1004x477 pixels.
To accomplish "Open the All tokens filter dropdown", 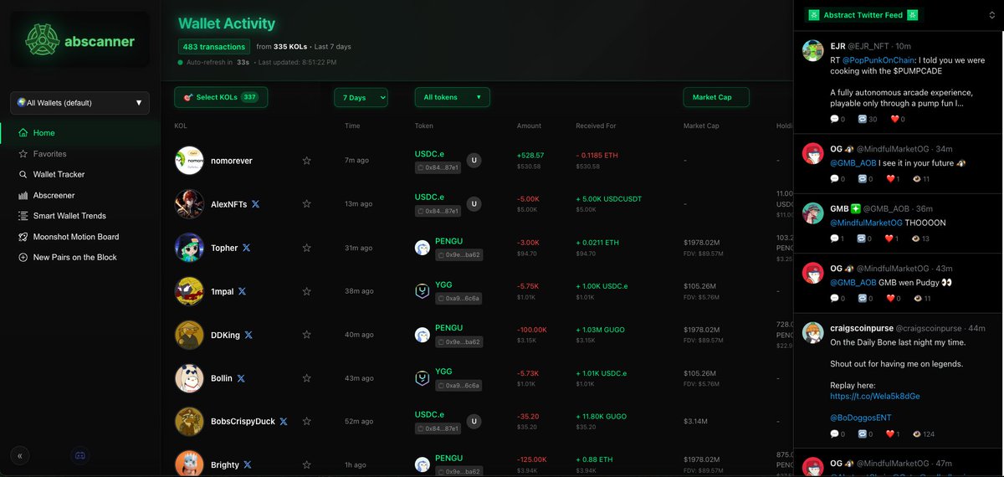I will click(x=452, y=97).
